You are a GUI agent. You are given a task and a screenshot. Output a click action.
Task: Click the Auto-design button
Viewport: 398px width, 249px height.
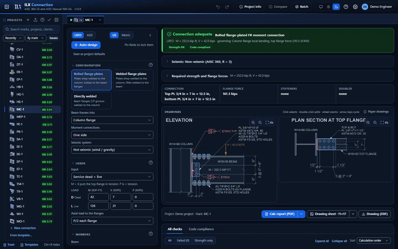coord(86,45)
